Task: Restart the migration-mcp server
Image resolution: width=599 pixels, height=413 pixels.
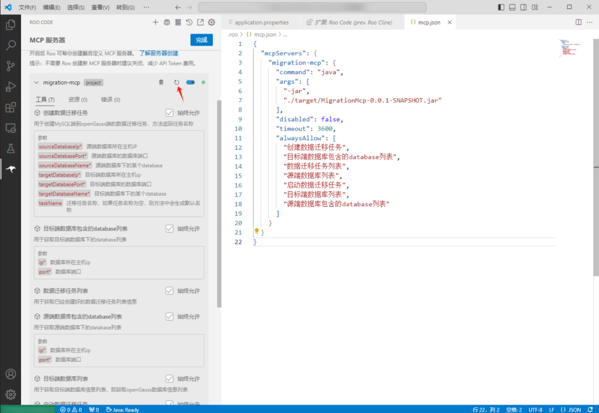Action: (x=176, y=82)
